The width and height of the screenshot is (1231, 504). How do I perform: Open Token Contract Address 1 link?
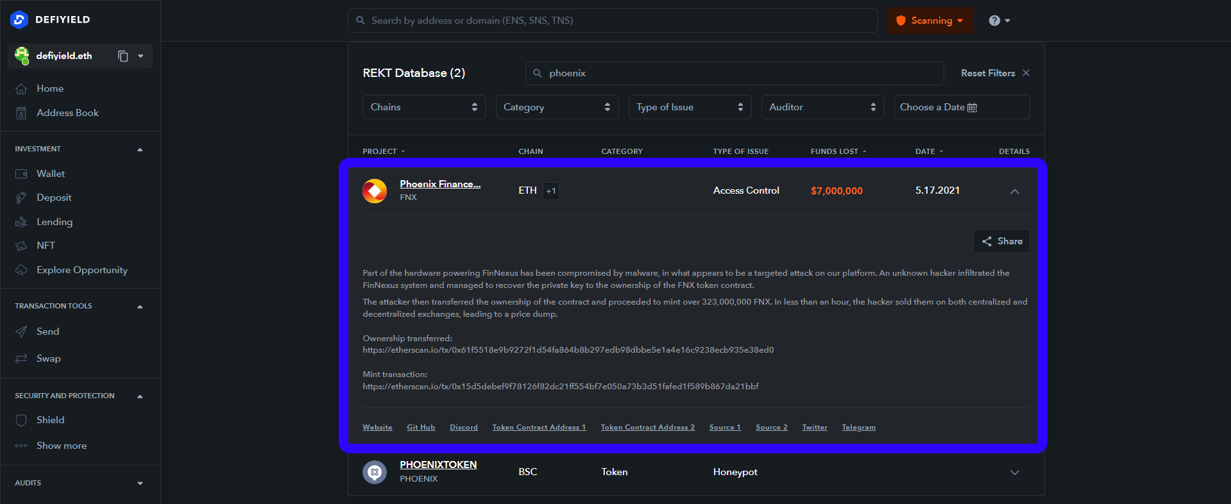[539, 428]
